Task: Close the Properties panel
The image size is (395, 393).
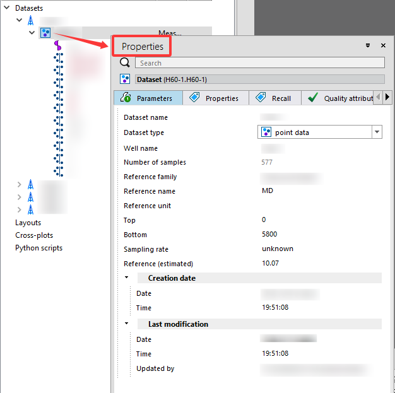Action: tap(383, 45)
